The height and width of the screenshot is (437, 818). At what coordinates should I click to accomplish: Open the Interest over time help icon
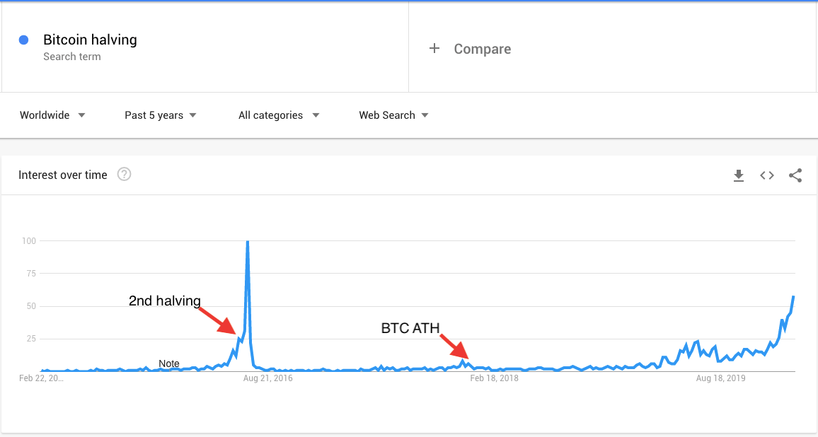click(124, 175)
